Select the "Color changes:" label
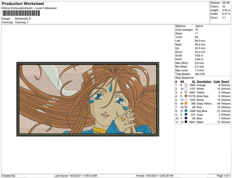Viewport: 232px width, 178px height. pos(184,30)
